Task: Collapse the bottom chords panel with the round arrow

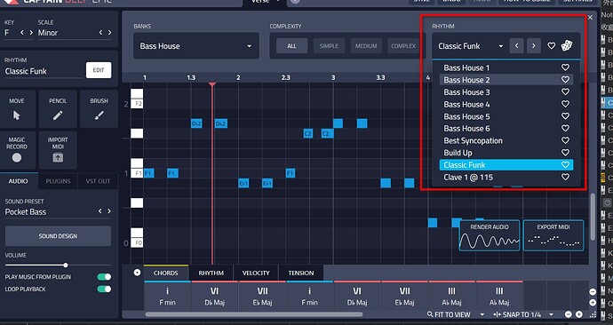Action: click(x=137, y=273)
